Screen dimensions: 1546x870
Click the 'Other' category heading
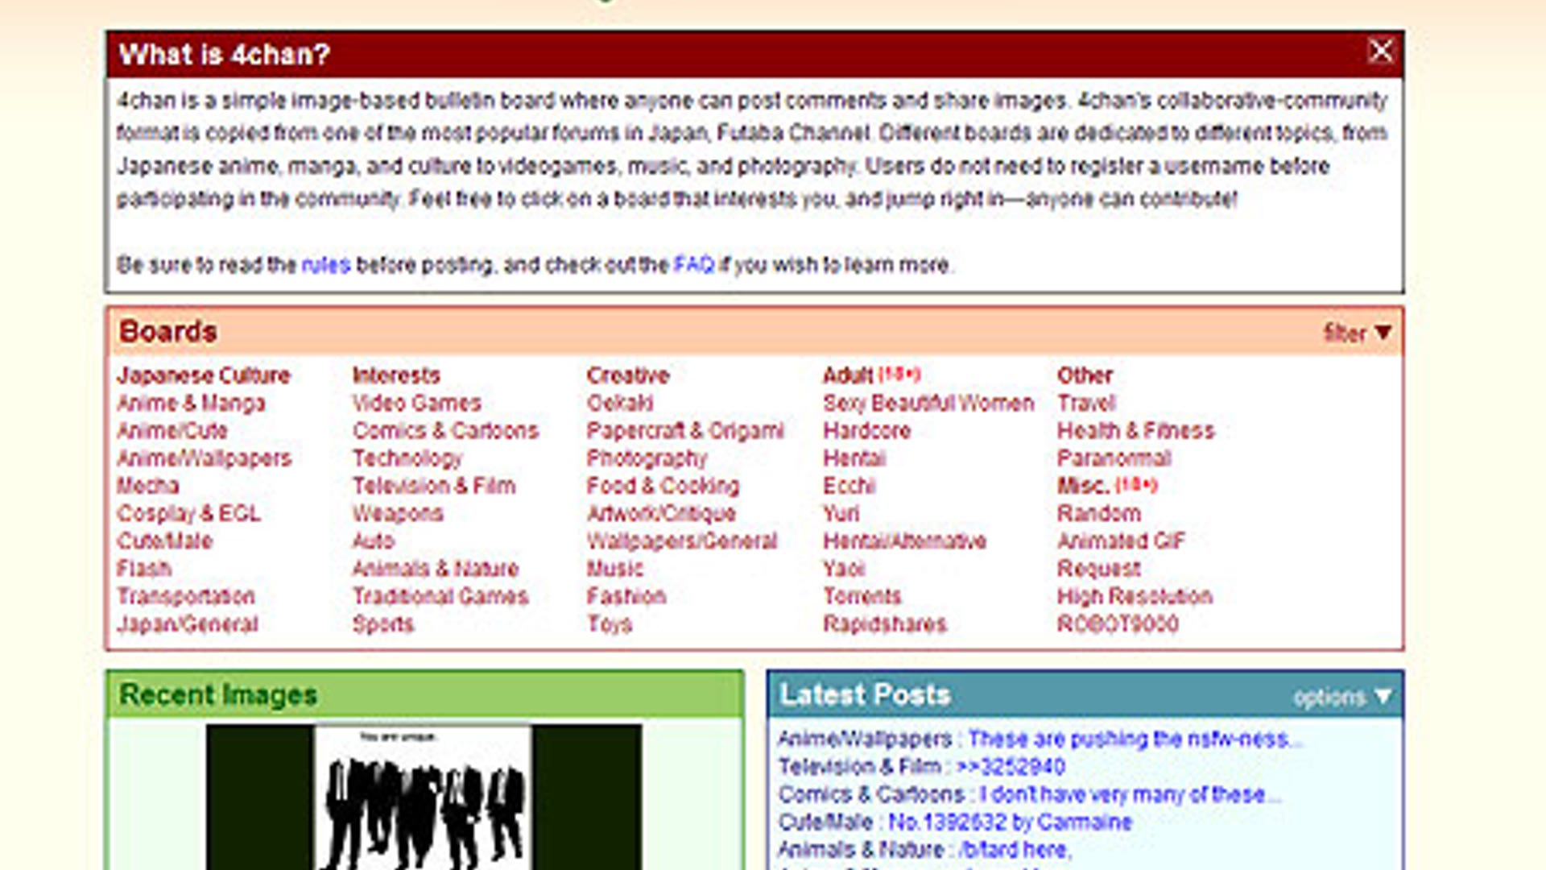[x=1085, y=375]
